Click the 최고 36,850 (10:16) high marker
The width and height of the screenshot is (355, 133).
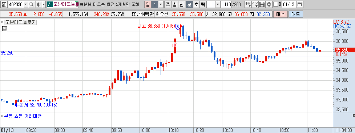click(156, 27)
